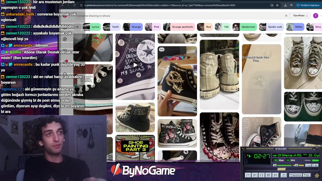Open the media controls icon in the toolbar
The height and width of the screenshot is (181, 322).
pyautogui.click(x=291, y=5)
